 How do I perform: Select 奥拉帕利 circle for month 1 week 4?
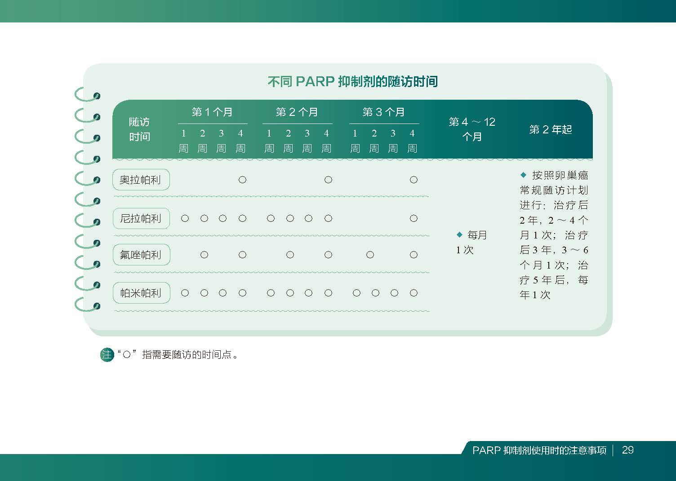pyautogui.click(x=242, y=180)
